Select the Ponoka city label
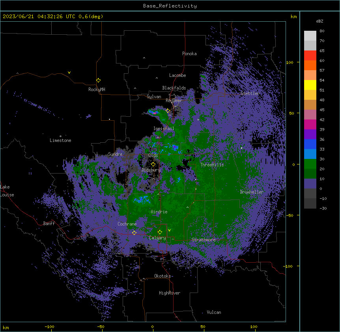340x332 pixels. pyautogui.click(x=189, y=54)
